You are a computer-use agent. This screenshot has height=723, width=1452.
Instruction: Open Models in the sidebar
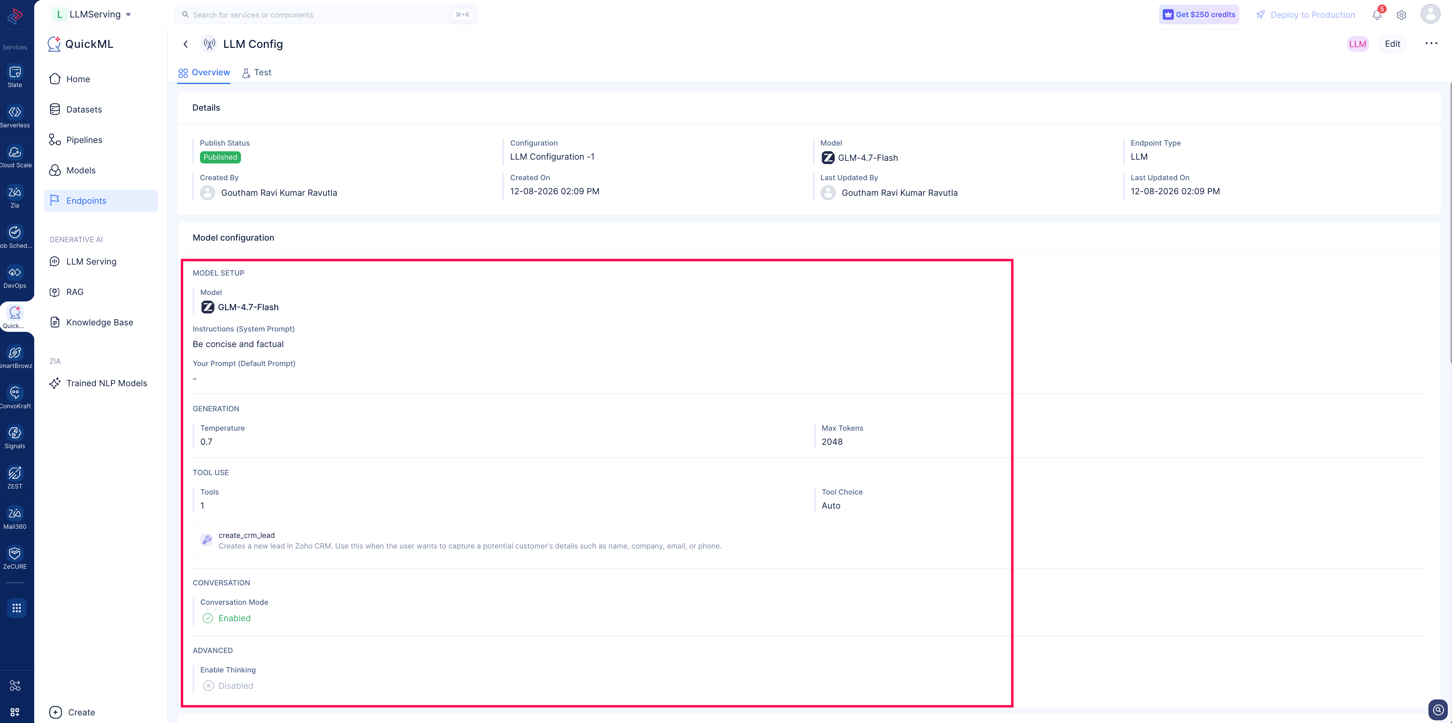pos(101,170)
